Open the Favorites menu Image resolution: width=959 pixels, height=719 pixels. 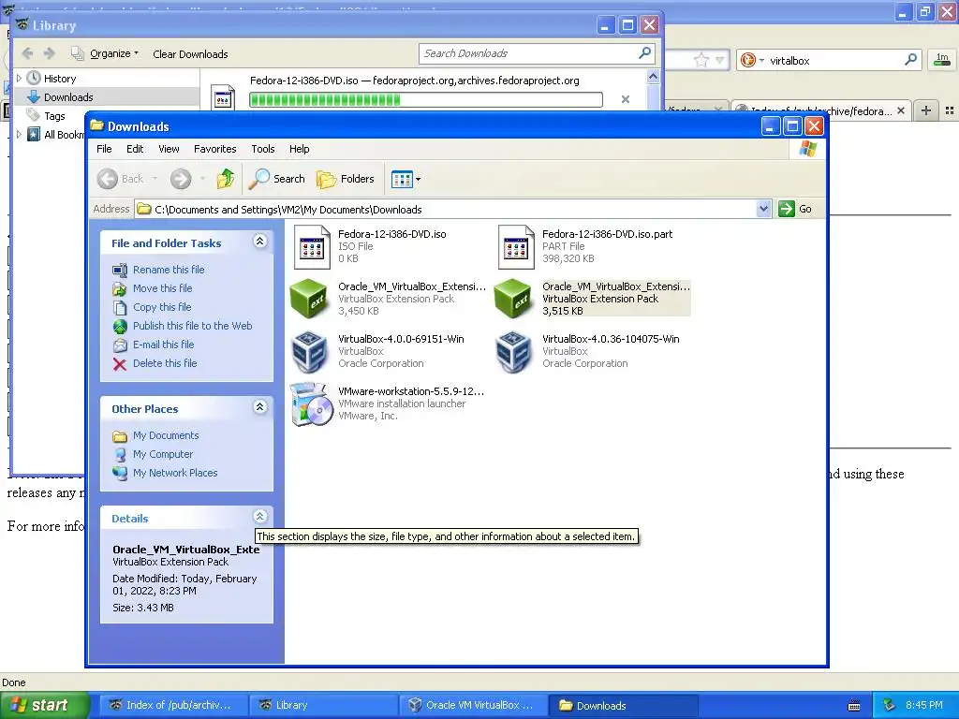(214, 149)
